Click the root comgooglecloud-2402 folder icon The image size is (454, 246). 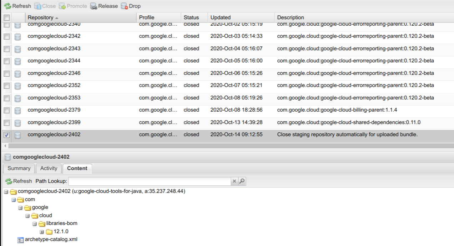(x=13, y=191)
